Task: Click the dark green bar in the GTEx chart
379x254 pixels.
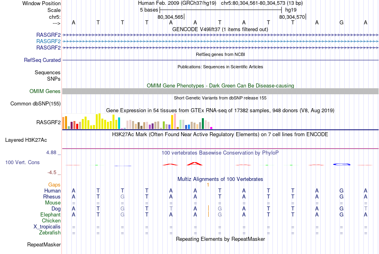Action: pos(203,124)
